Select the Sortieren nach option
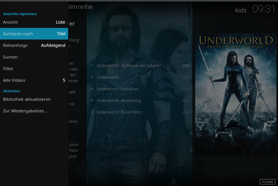This screenshot has height=186, width=278. 34,34
